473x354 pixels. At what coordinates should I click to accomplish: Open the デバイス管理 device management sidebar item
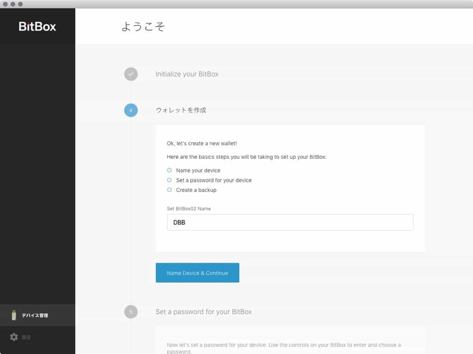(37, 315)
